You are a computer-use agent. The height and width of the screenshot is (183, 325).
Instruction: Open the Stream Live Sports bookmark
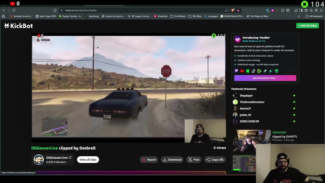coord(113,16)
